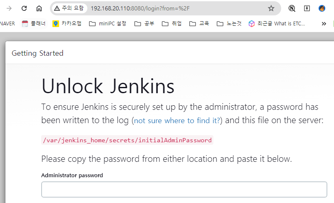Click the browser forward arrow
This screenshot has width=334, height=203.
click(9, 8)
